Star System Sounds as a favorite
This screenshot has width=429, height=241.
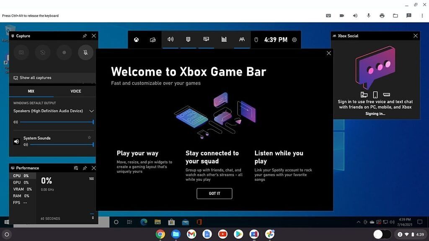(x=89, y=137)
